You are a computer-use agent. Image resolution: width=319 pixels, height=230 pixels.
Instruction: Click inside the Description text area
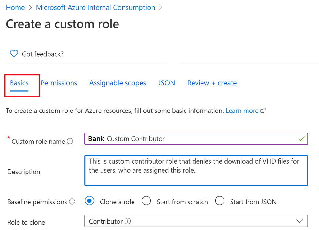(196, 170)
